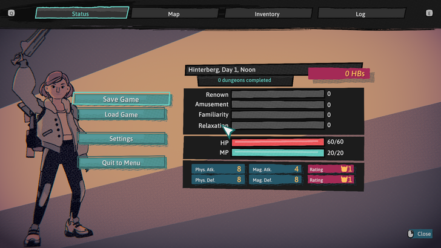
Task: Click the E key prompt icon
Action: click(429, 13)
